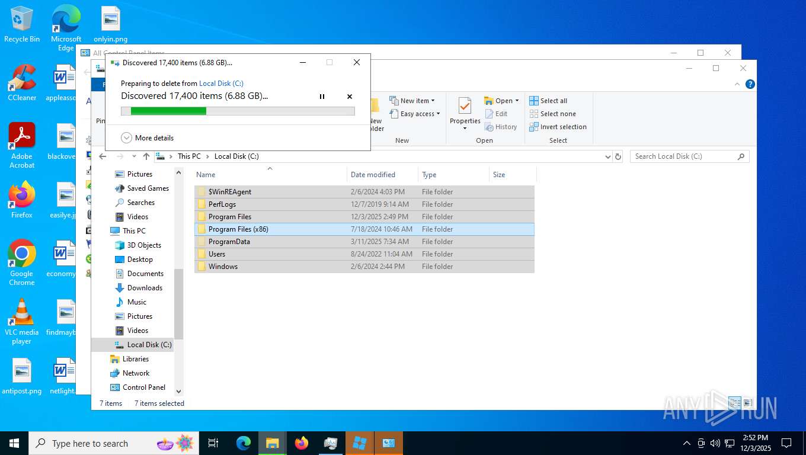
Task: Select the Program Files (x86) folder
Action: click(364, 229)
